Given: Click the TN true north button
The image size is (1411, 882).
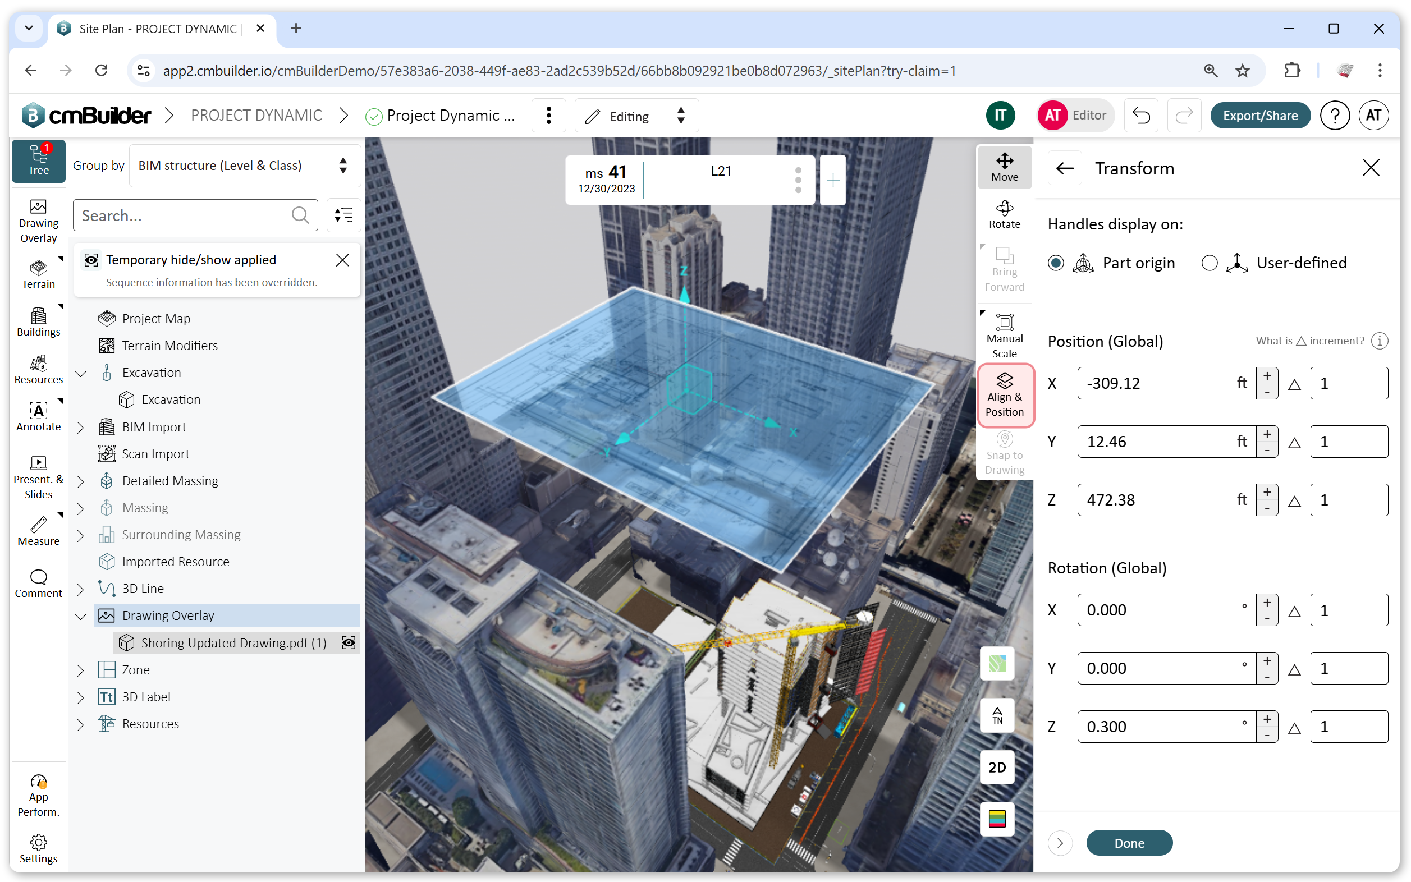Looking at the screenshot, I should click(997, 715).
